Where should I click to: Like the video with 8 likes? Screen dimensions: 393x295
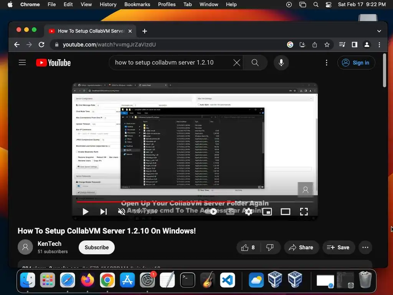click(248, 248)
